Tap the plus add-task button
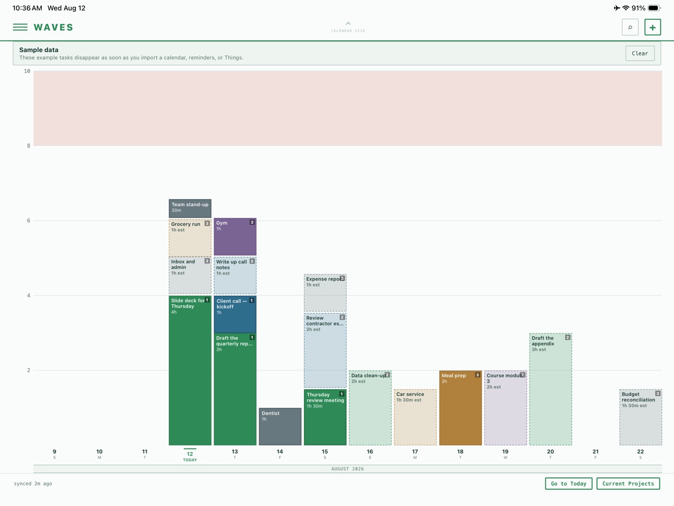This screenshot has width=674, height=506. (653, 27)
